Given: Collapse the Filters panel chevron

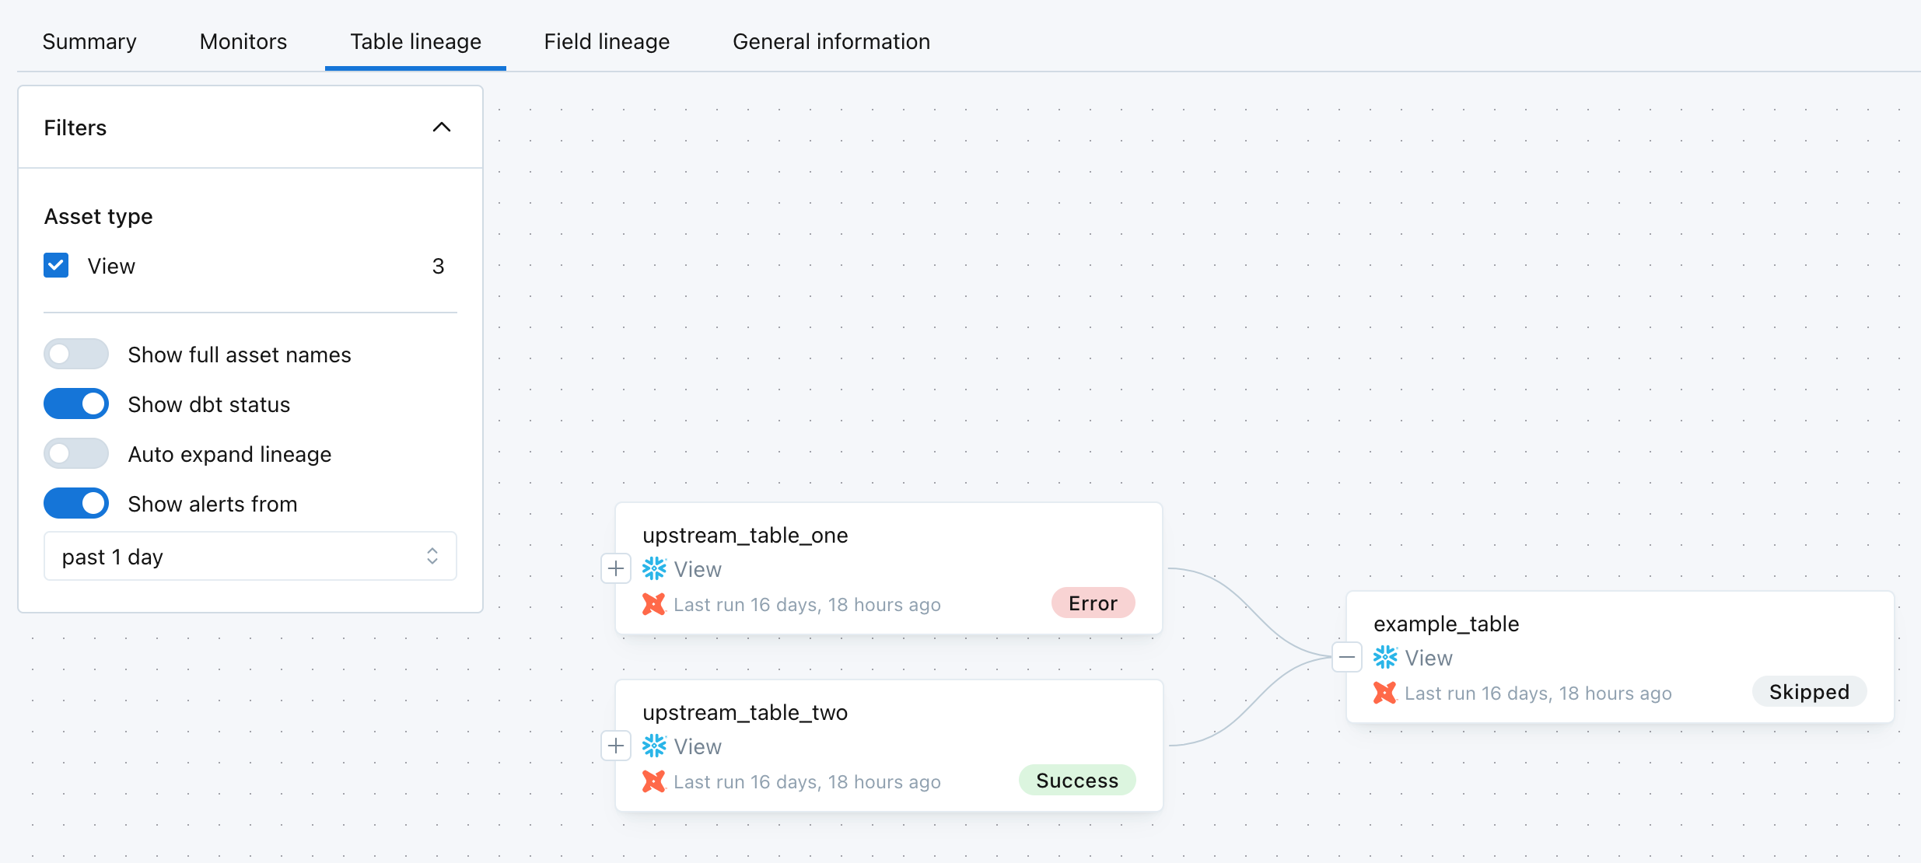Looking at the screenshot, I should point(441,128).
